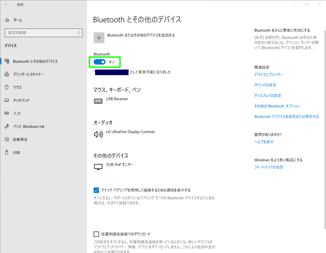The image size is (326, 253).
Task: Enable 従量制課金接続でのダウンロード checkbox
Action: 96,234
